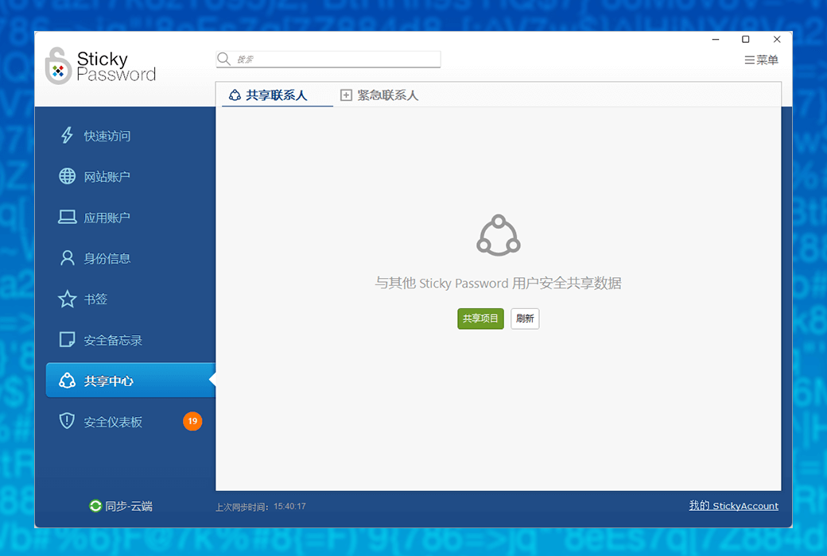827x556 pixels.
Task: Click the note secure memo icon
Action: 67,340
